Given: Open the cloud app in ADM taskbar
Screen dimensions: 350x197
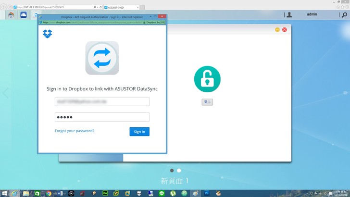Looking at the screenshot, I should 24,15.
